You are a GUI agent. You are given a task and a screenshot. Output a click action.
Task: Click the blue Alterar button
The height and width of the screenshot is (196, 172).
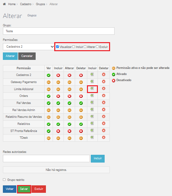coord(10,56)
